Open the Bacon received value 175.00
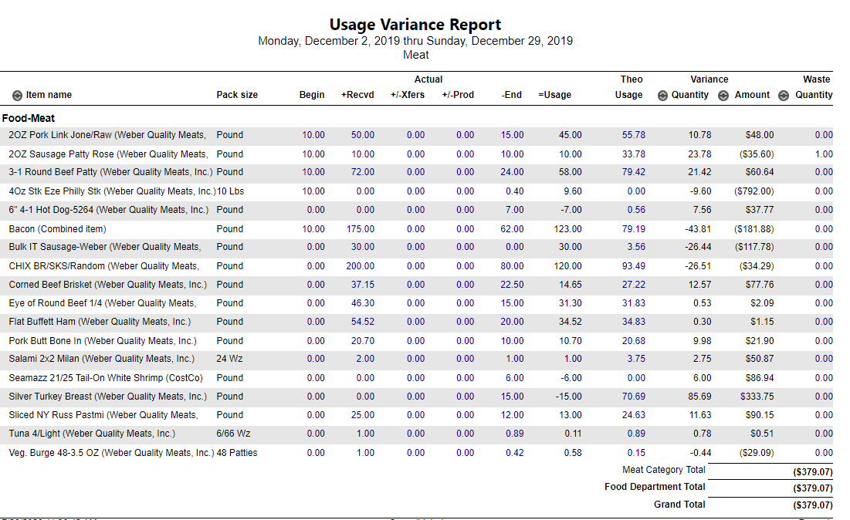This screenshot has height=520, width=850. pyautogui.click(x=361, y=229)
